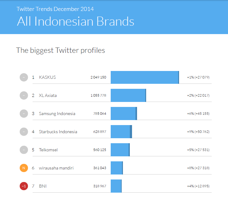Select the Samsung Indonesia brand name
The width and height of the screenshot is (228, 197).
pos(57,114)
